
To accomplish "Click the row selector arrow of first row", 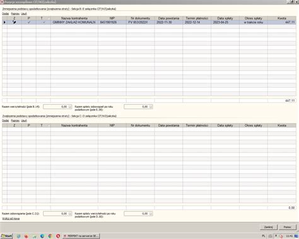I will pyautogui.click(x=4, y=22).
